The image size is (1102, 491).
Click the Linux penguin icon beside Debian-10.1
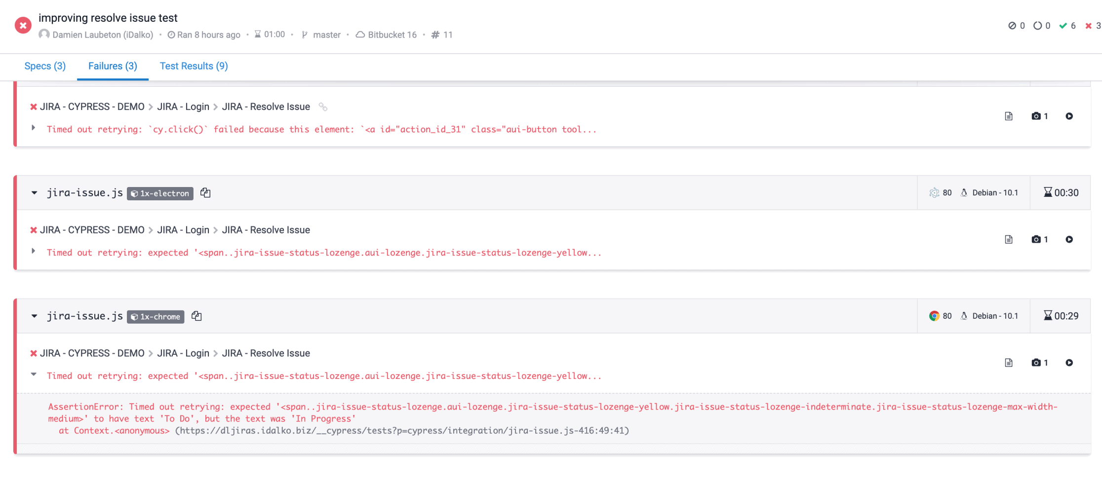pos(964,192)
